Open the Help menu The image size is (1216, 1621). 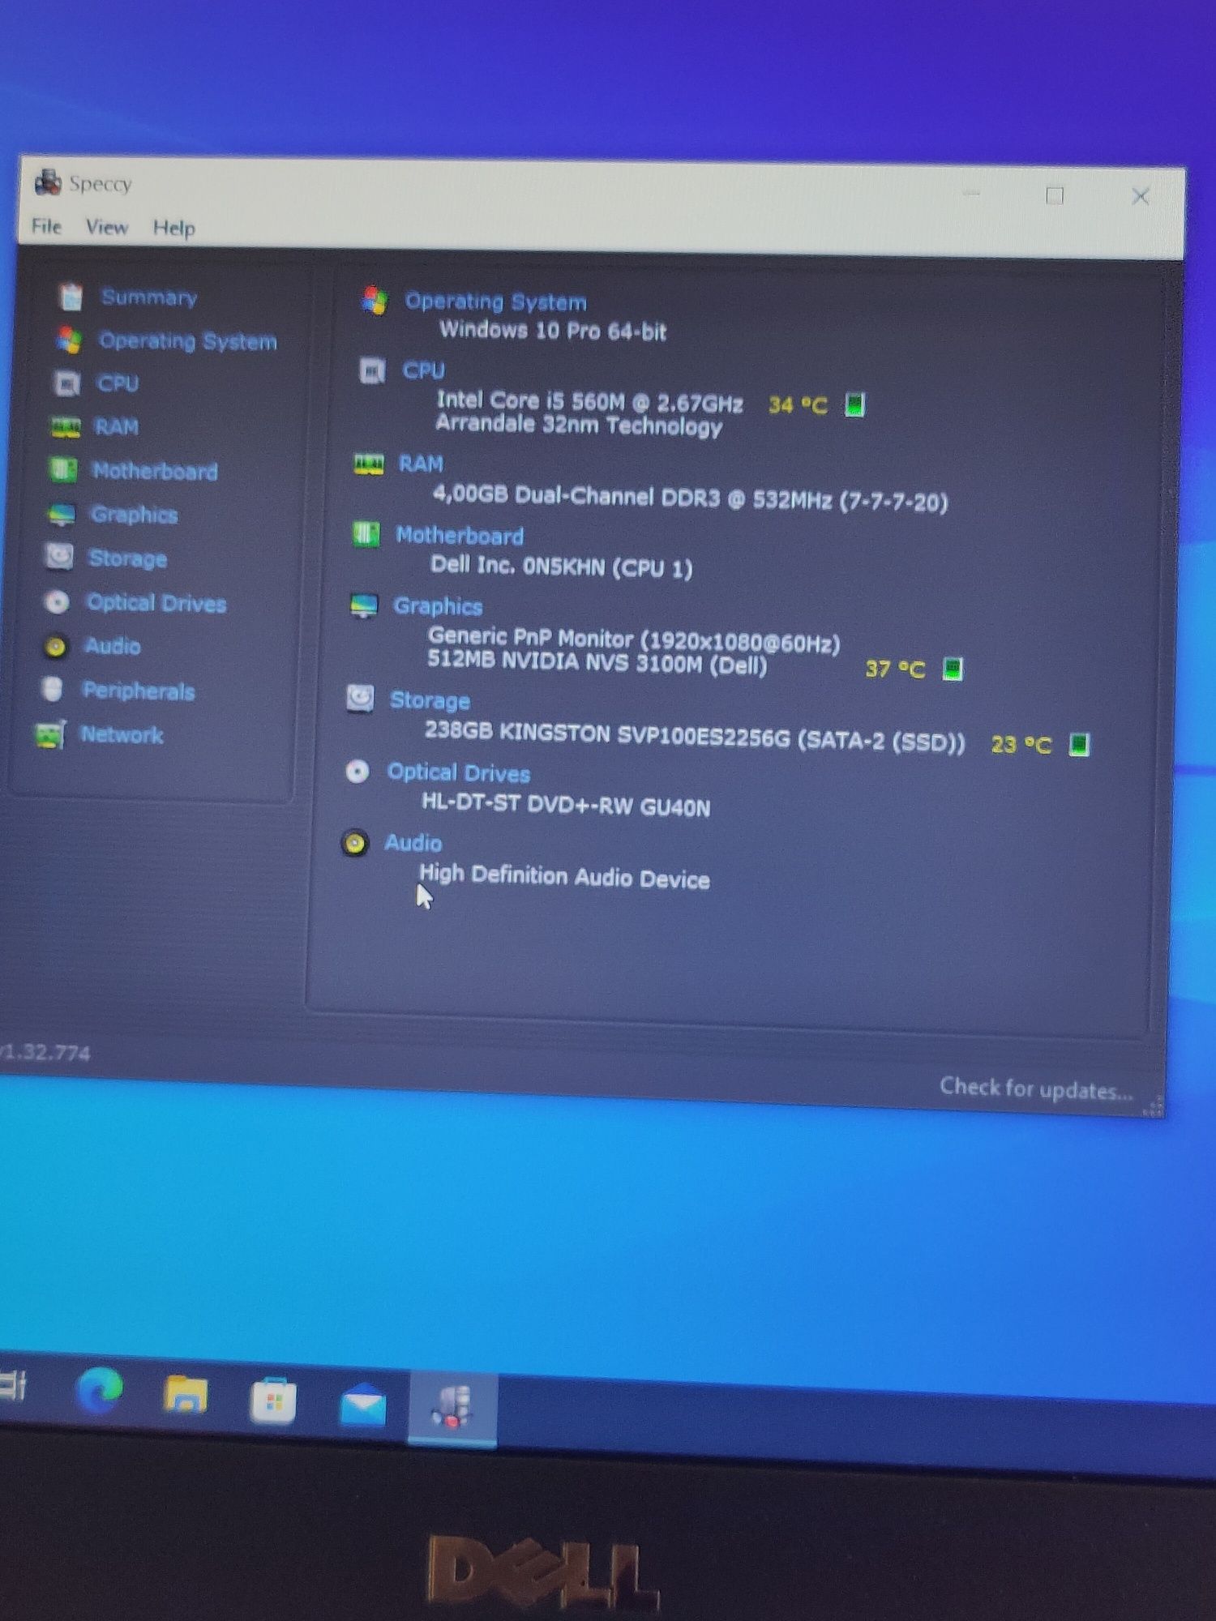(x=173, y=229)
